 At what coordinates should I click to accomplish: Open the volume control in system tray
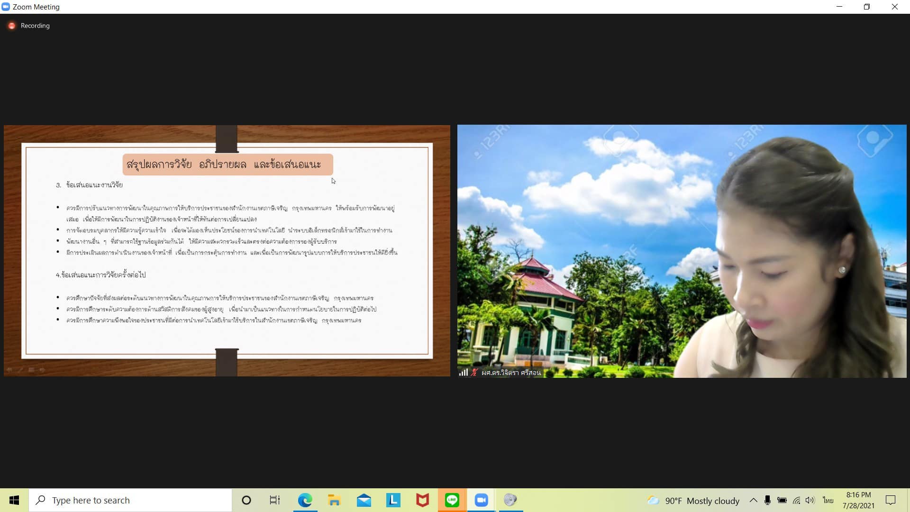coord(810,500)
